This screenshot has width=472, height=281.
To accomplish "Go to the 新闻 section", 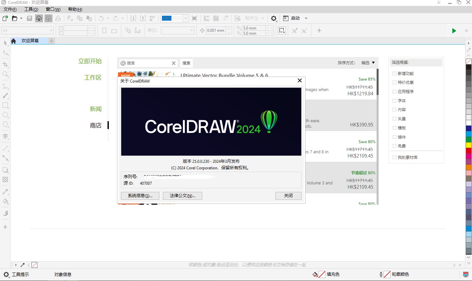I will (96, 109).
